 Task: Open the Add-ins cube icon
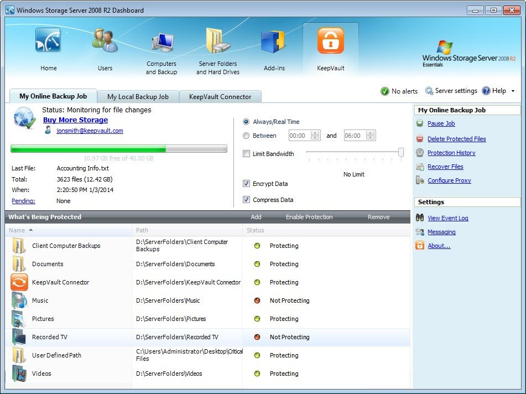click(x=273, y=42)
